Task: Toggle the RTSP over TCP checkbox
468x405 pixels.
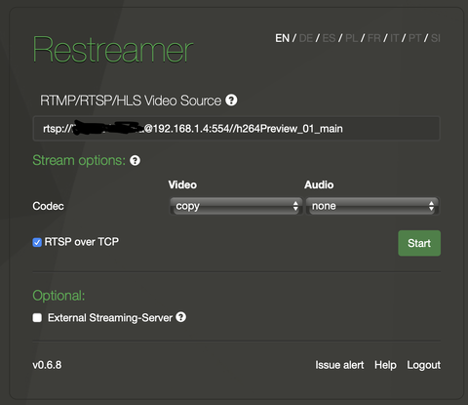Action: point(37,242)
